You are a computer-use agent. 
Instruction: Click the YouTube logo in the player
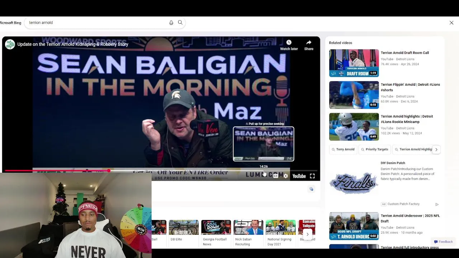click(x=299, y=176)
